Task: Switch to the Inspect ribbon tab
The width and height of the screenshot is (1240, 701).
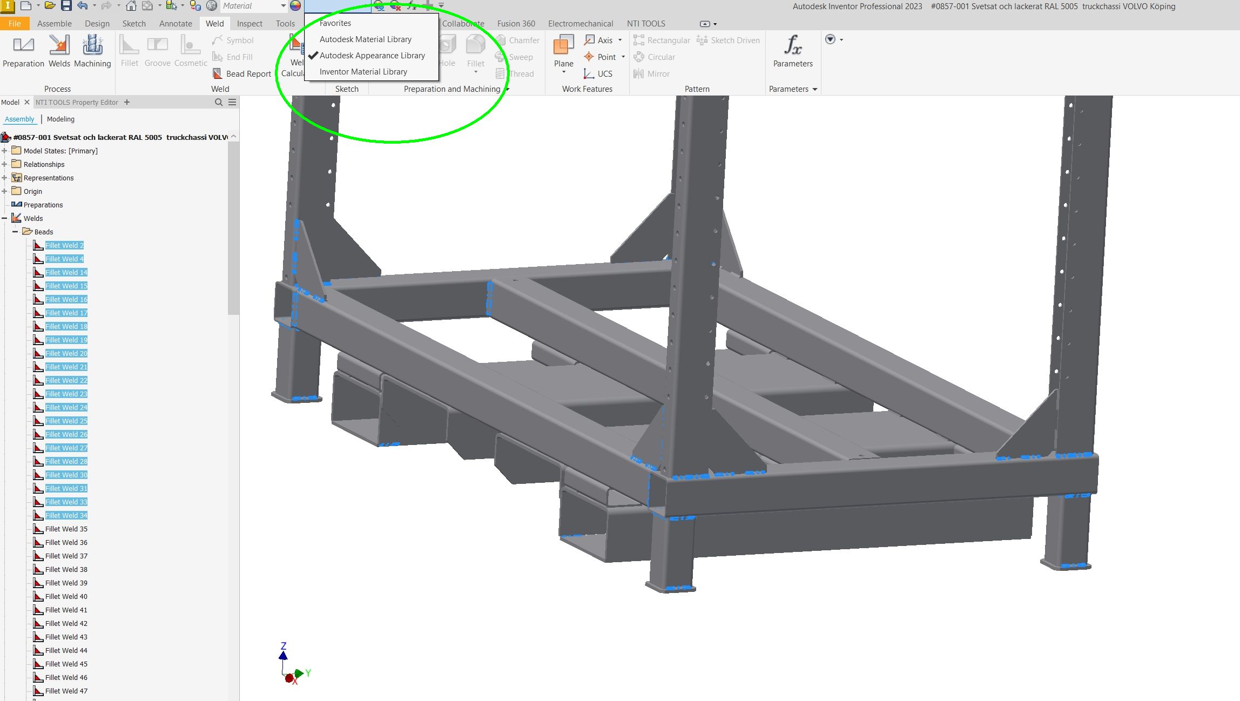Action: (249, 23)
